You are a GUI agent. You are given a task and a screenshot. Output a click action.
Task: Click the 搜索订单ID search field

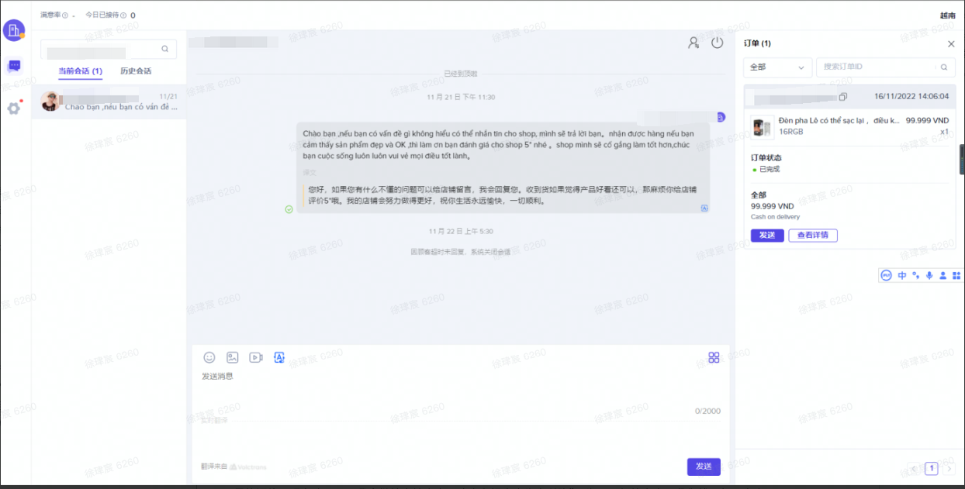880,67
